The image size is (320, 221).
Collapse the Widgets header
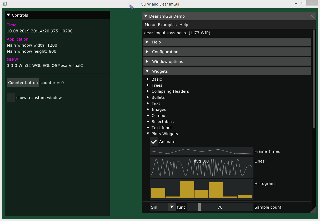coord(227,71)
